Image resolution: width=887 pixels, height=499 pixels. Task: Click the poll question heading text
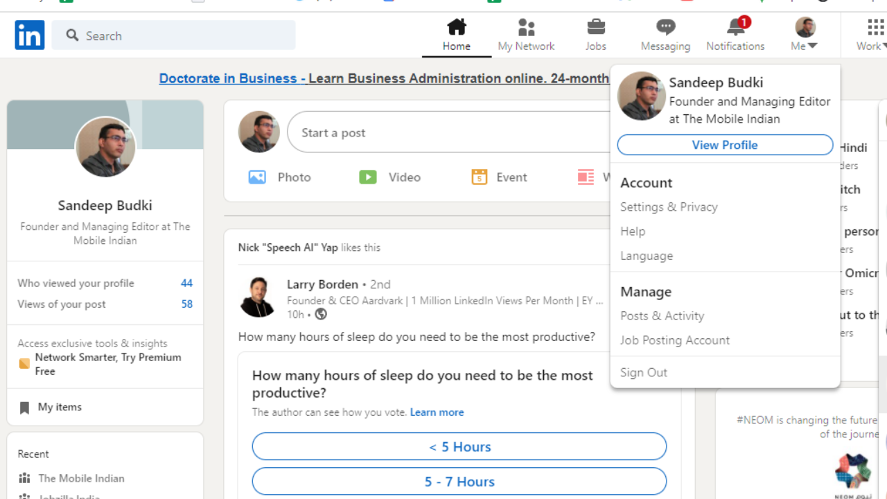click(x=423, y=384)
